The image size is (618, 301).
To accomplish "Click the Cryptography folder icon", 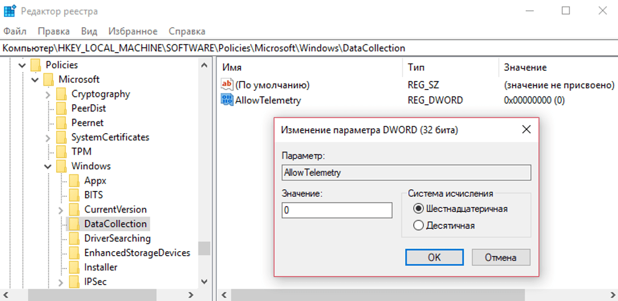I will [61, 94].
